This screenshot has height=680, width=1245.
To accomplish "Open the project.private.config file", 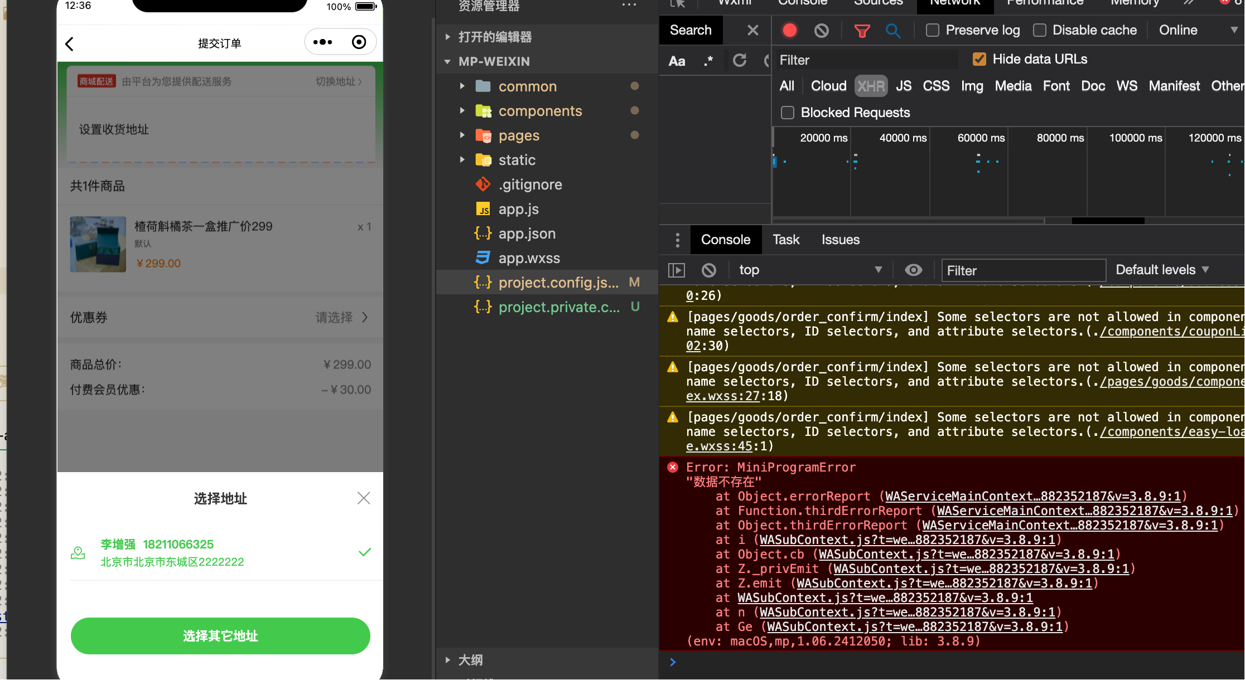I will (x=547, y=307).
